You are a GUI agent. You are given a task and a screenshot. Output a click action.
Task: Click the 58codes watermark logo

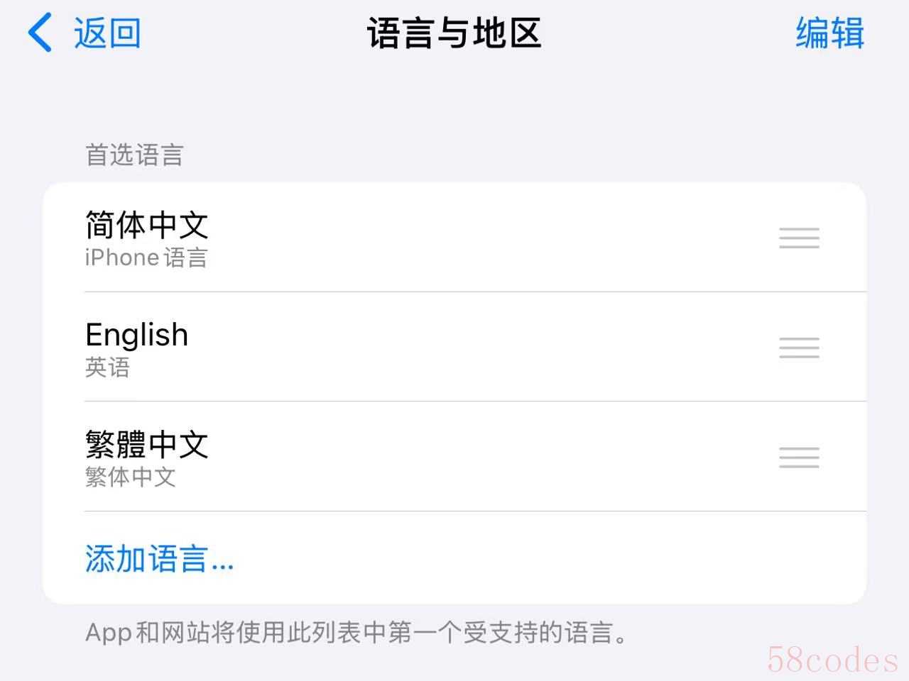(x=832, y=660)
